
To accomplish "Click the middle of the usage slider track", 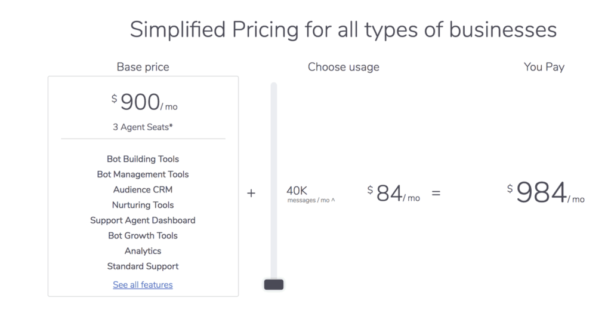I will [x=274, y=181].
